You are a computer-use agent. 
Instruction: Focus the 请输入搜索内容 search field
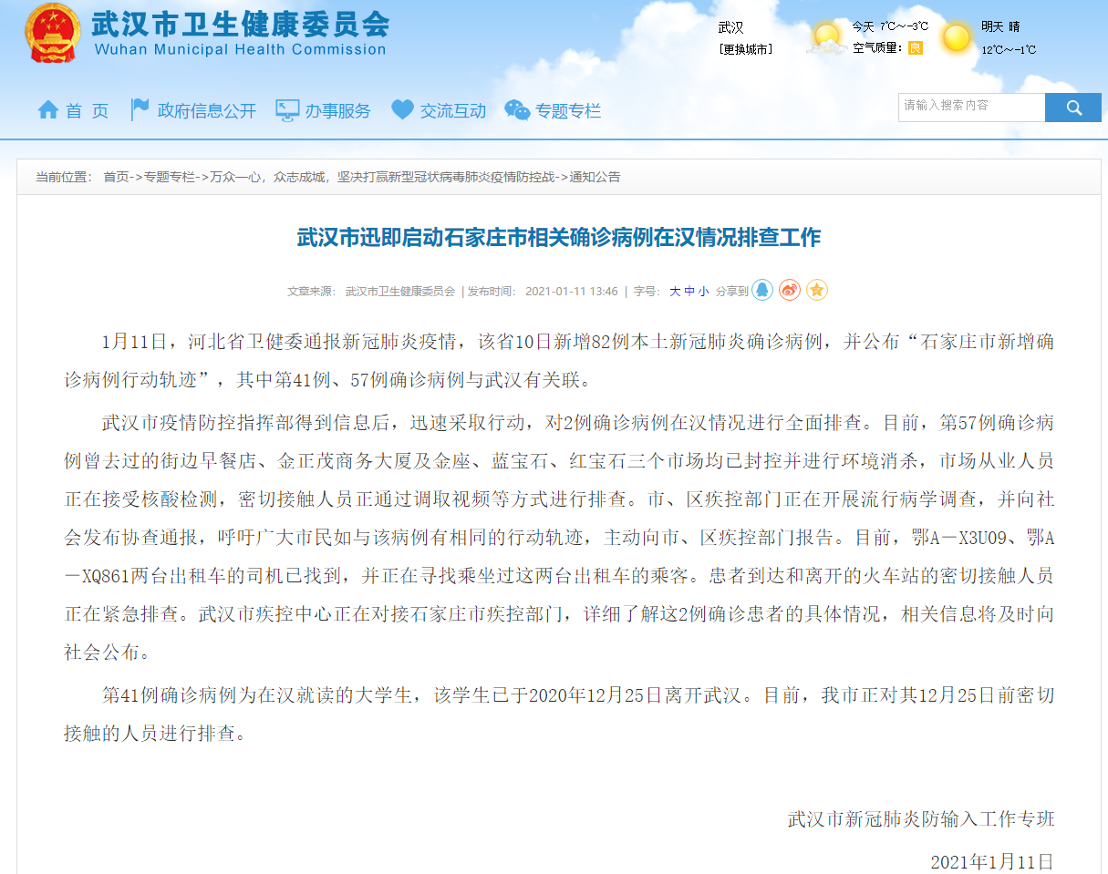coord(970,108)
